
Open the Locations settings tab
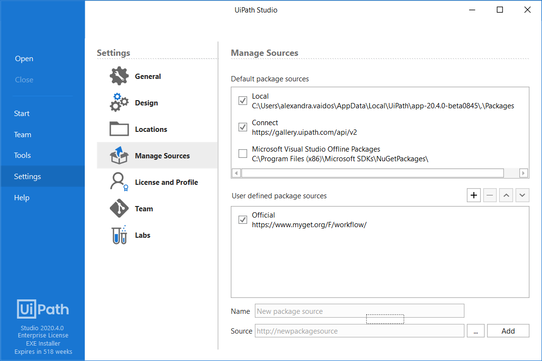157,129
